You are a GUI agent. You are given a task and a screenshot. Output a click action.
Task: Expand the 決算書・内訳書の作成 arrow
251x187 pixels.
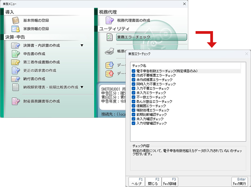coord(82,45)
